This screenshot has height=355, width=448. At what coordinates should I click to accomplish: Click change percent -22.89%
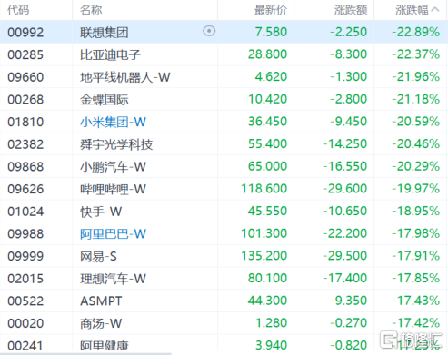[416, 32]
